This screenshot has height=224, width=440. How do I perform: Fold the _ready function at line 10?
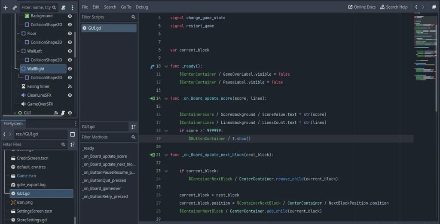coord(166,67)
